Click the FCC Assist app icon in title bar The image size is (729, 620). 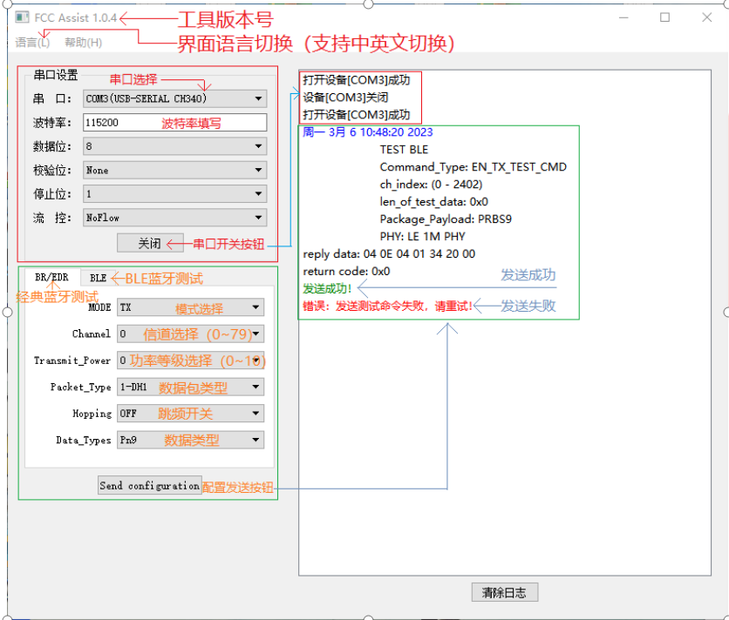tap(22, 17)
